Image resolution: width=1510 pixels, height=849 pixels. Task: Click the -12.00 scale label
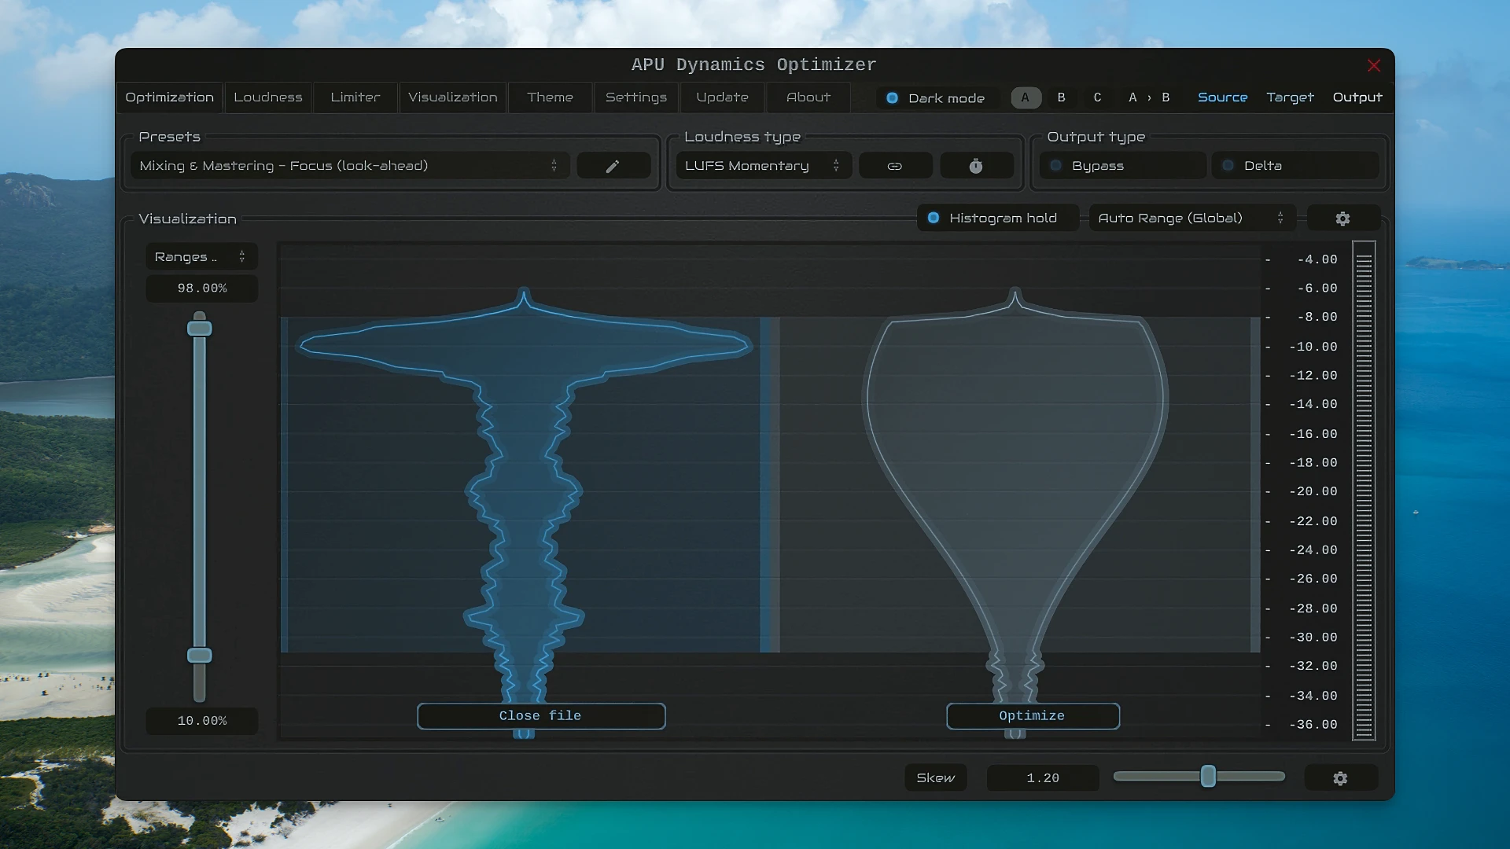pos(1313,376)
